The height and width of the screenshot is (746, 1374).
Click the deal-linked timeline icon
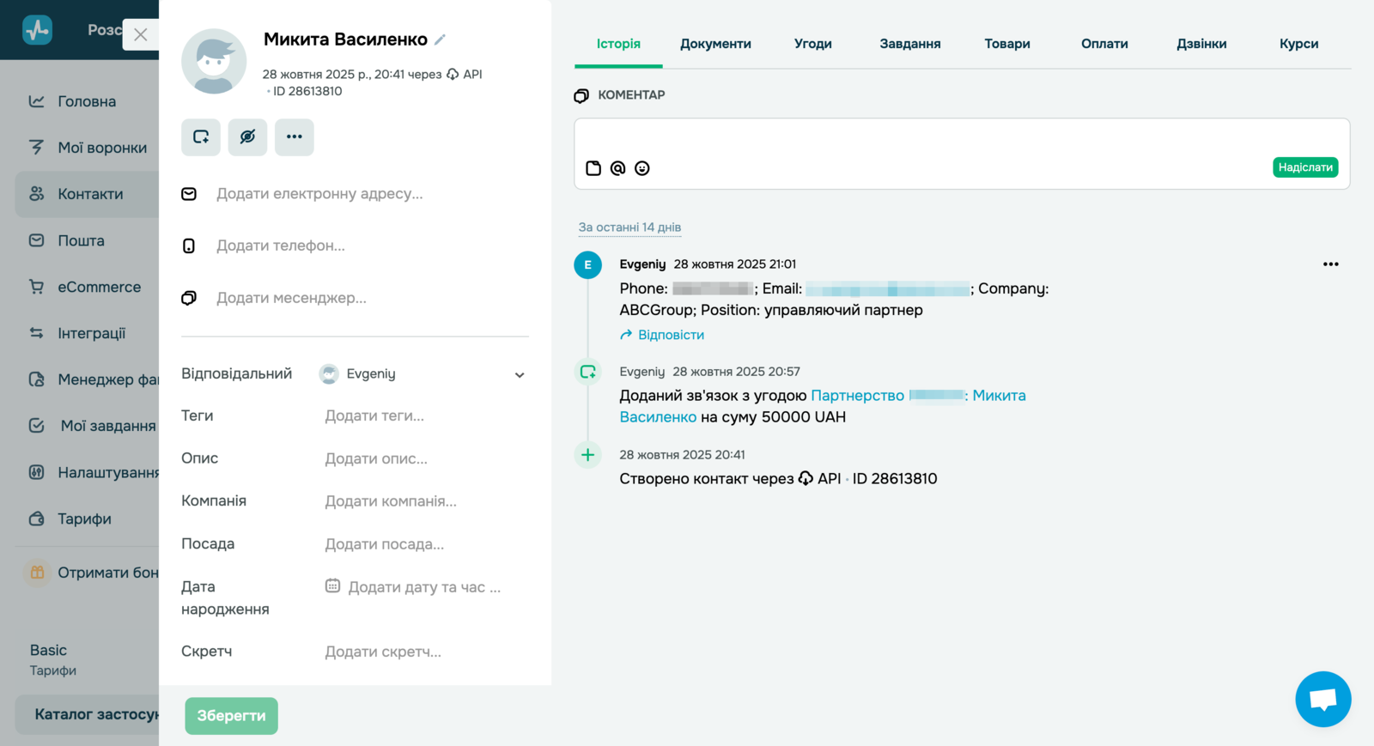click(588, 372)
